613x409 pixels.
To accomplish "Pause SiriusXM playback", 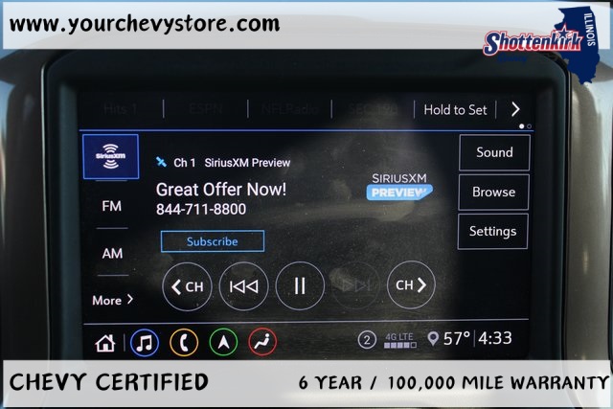I will (300, 285).
